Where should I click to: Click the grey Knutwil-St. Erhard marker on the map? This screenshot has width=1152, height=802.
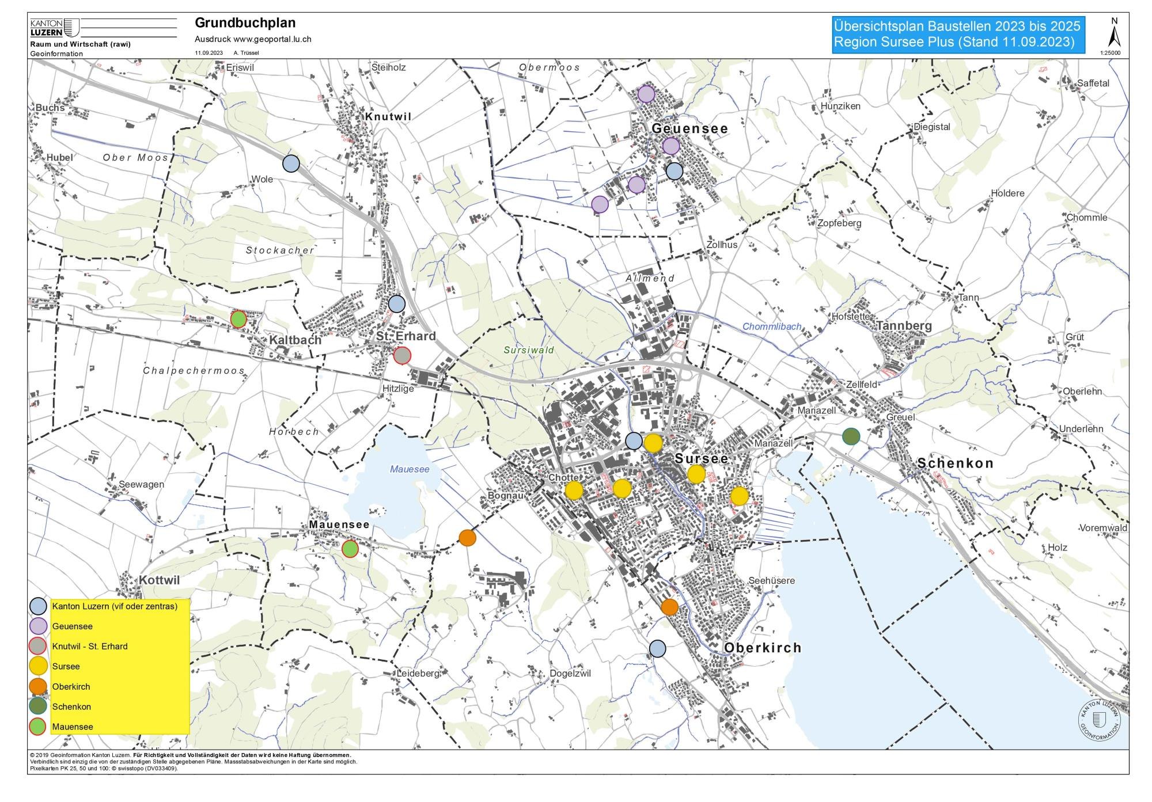402,356
